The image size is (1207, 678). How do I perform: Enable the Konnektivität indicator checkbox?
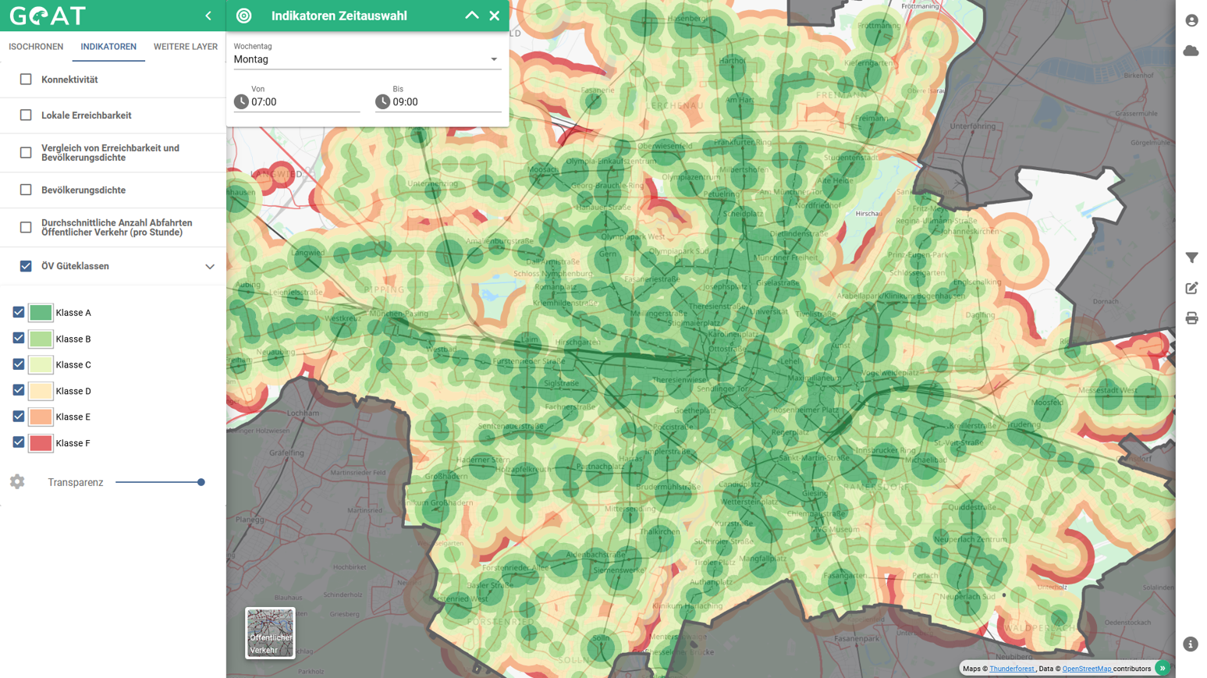(26, 80)
